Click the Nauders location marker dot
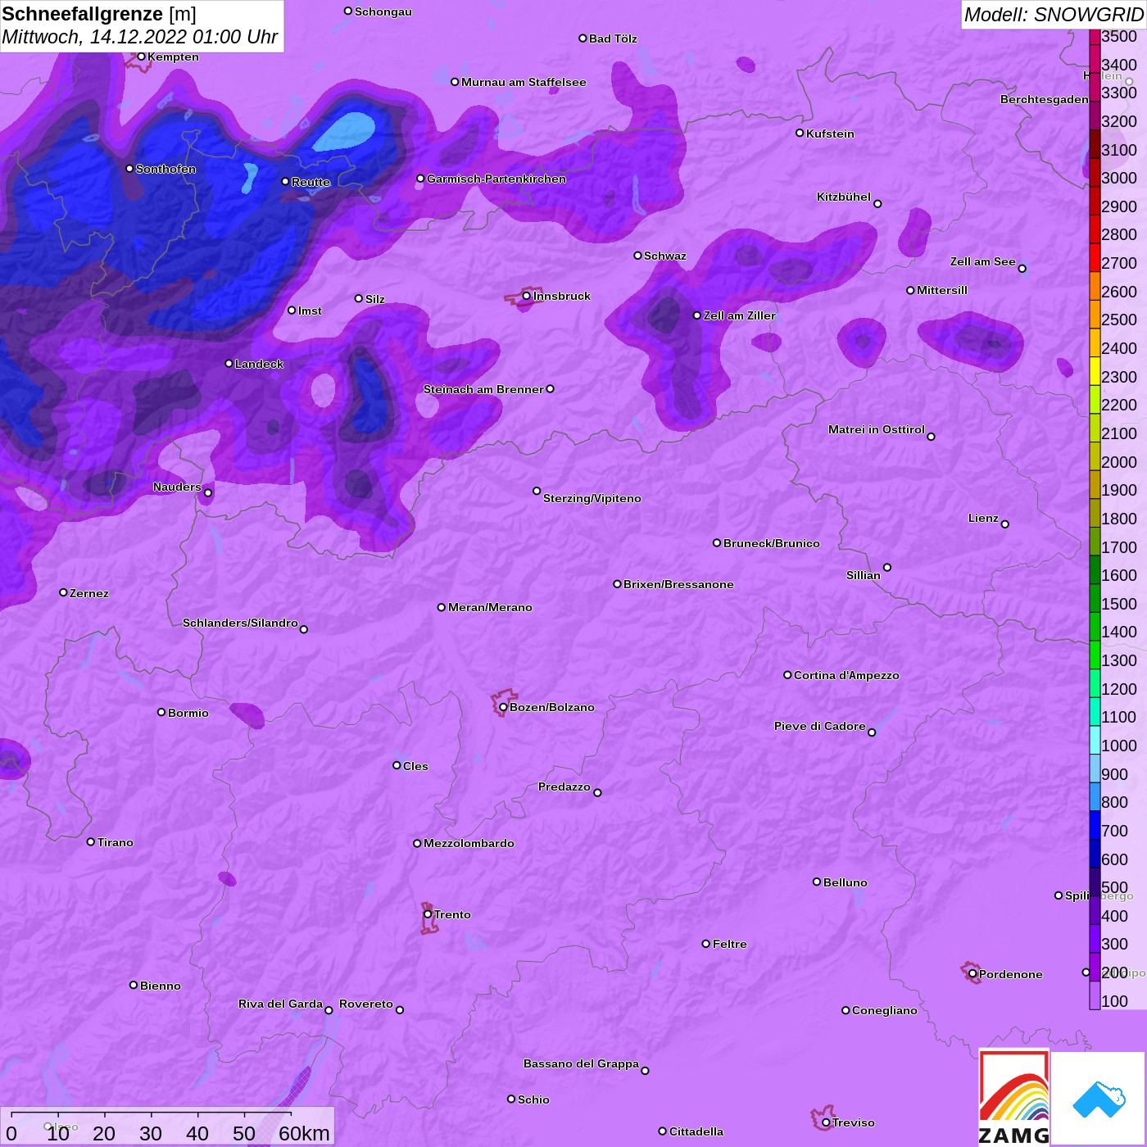Viewport: 1147px width, 1147px height. [x=208, y=492]
